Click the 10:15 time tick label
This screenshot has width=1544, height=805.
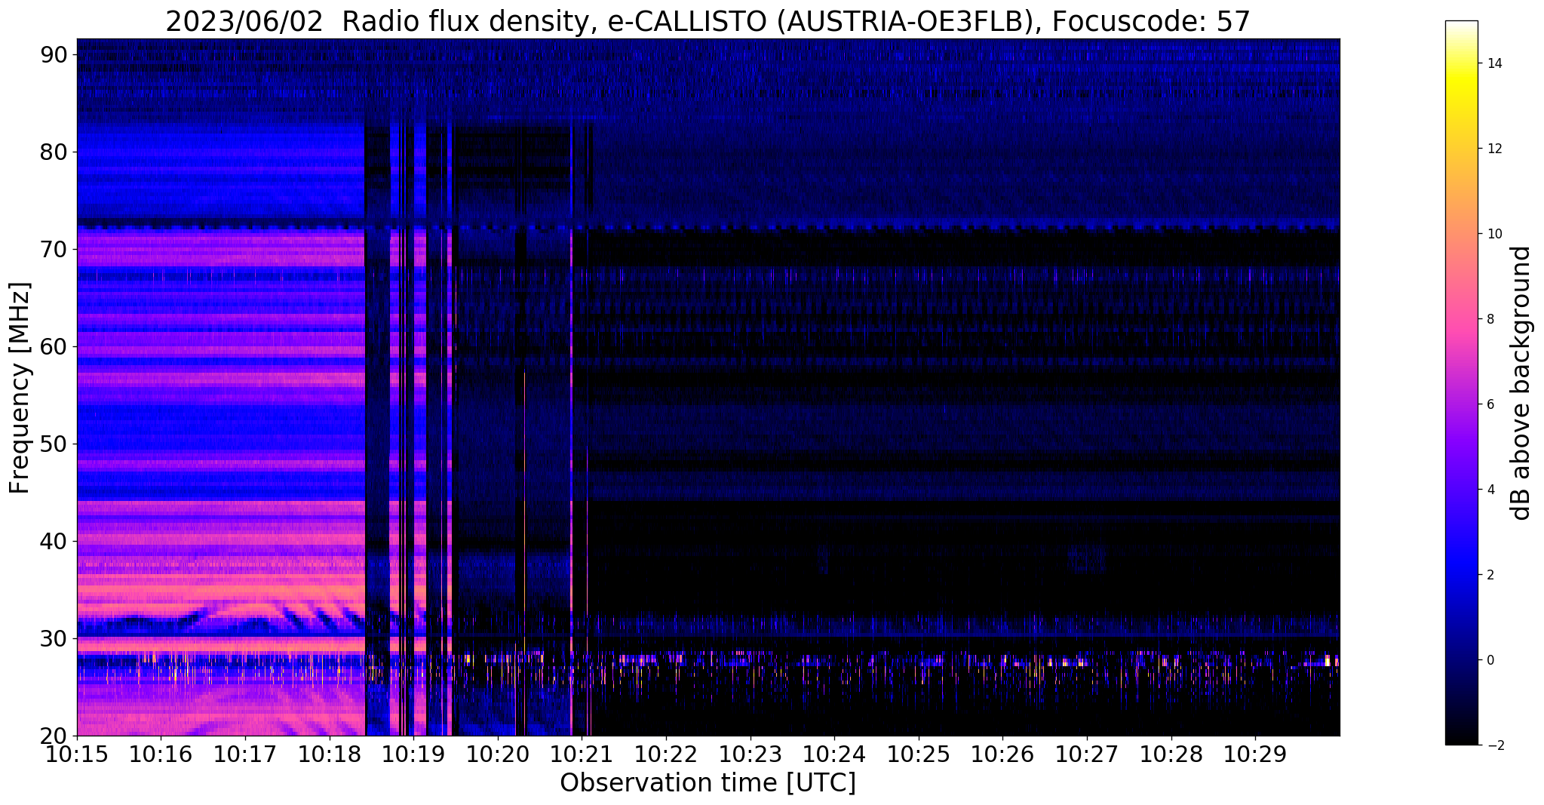coord(77,753)
